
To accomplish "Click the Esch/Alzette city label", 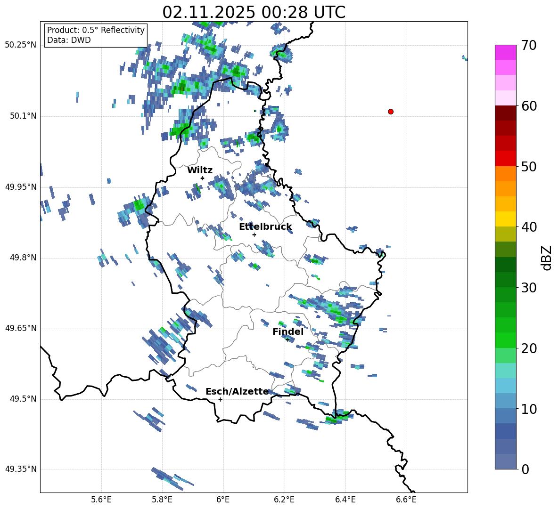I will [237, 392].
